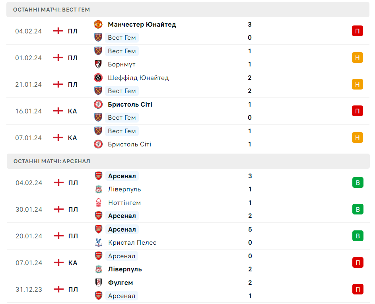This screenshot has width=375, height=304.
Task: Click the Фулгем team name
Action: click(120, 283)
